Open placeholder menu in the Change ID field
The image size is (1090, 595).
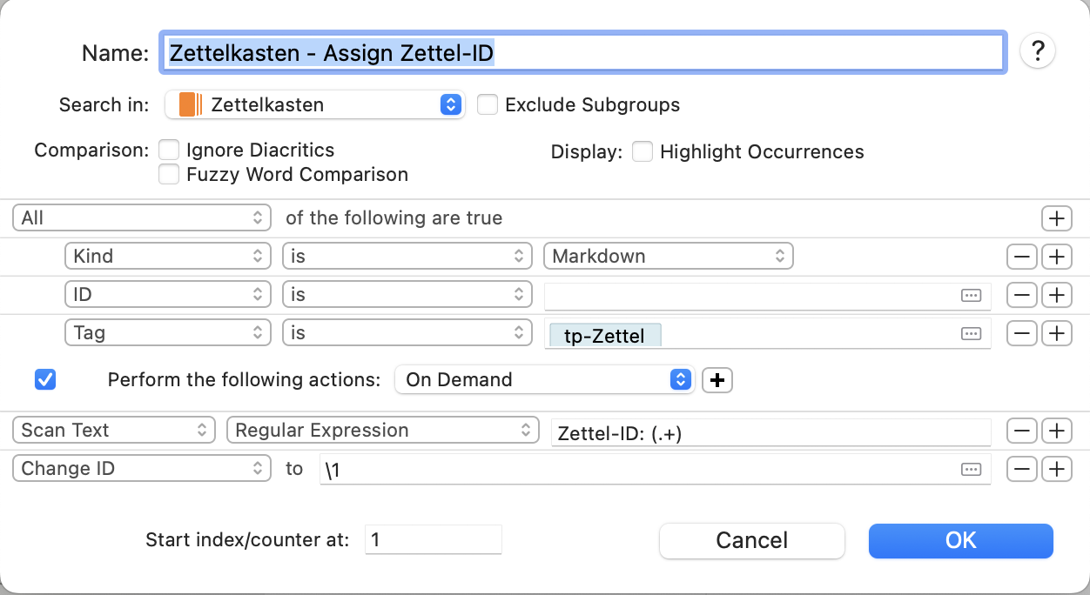coord(971,469)
